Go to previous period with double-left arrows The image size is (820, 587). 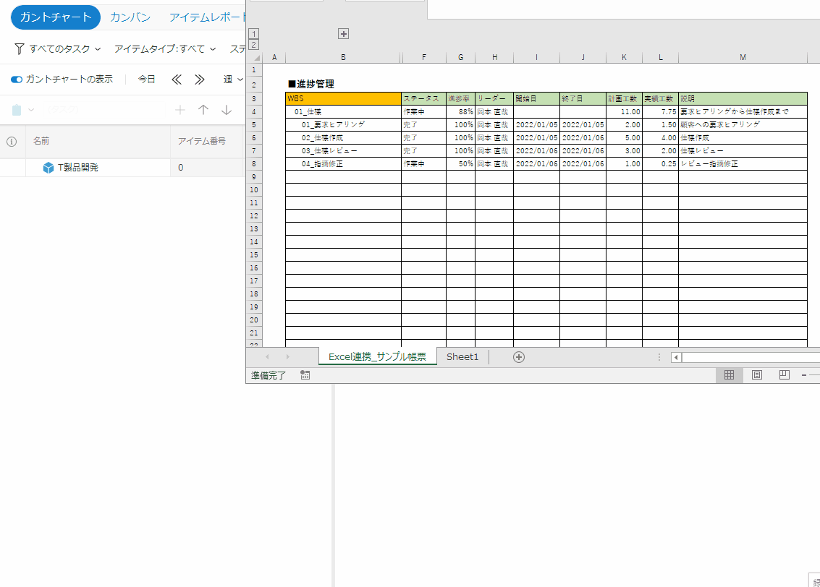pos(177,80)
